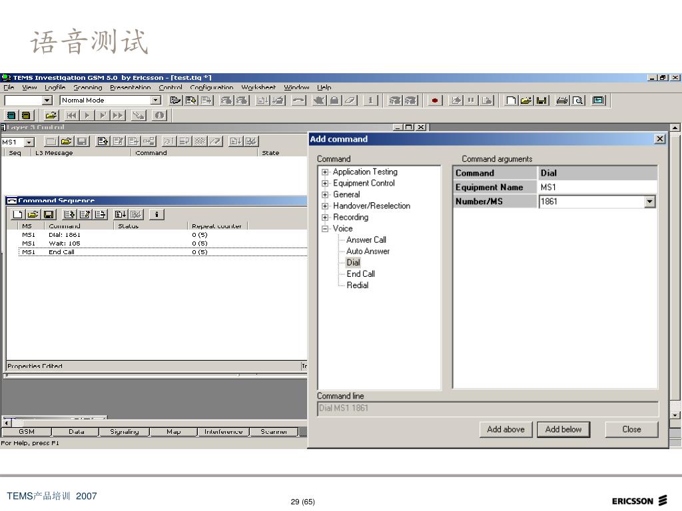682x511 pixels.
Task: Select the 'Wait: 105' sequence row
Action: (x=163, y=244)
